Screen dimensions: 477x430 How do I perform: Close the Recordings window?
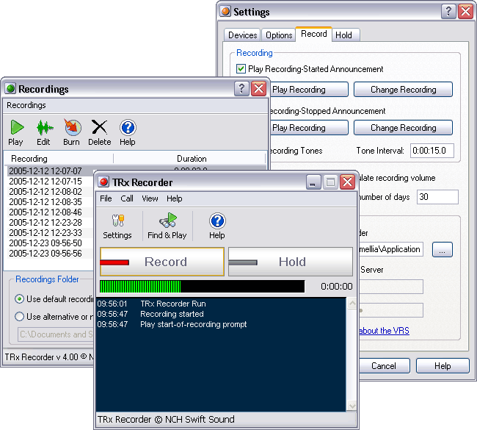pos(259,89)
